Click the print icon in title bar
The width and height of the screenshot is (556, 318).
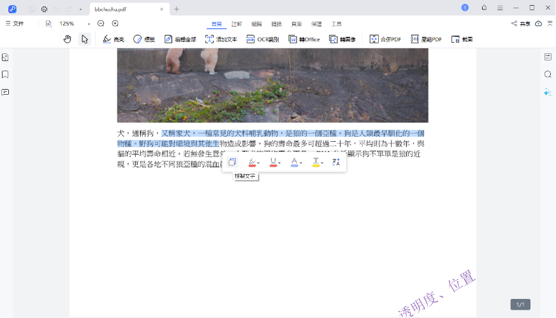point(44,9)
